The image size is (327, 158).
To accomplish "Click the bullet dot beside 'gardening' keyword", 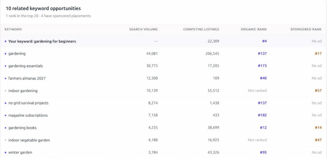I will pyautogui.click(x=5, y=54).
